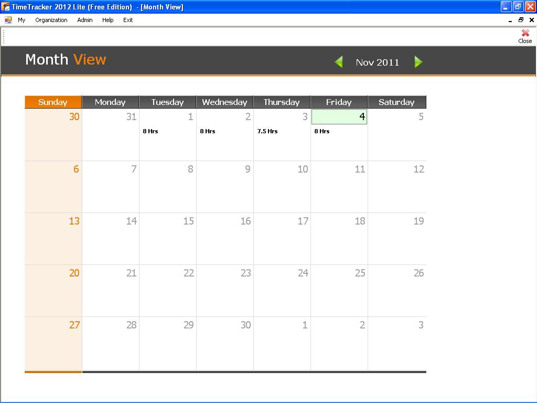Select Monday 31 cell

(111, 135)
